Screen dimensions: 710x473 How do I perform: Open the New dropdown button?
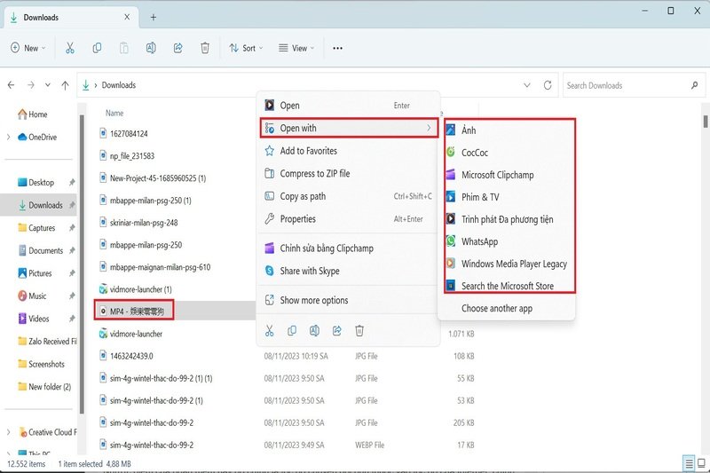click(x=25, y=48)
